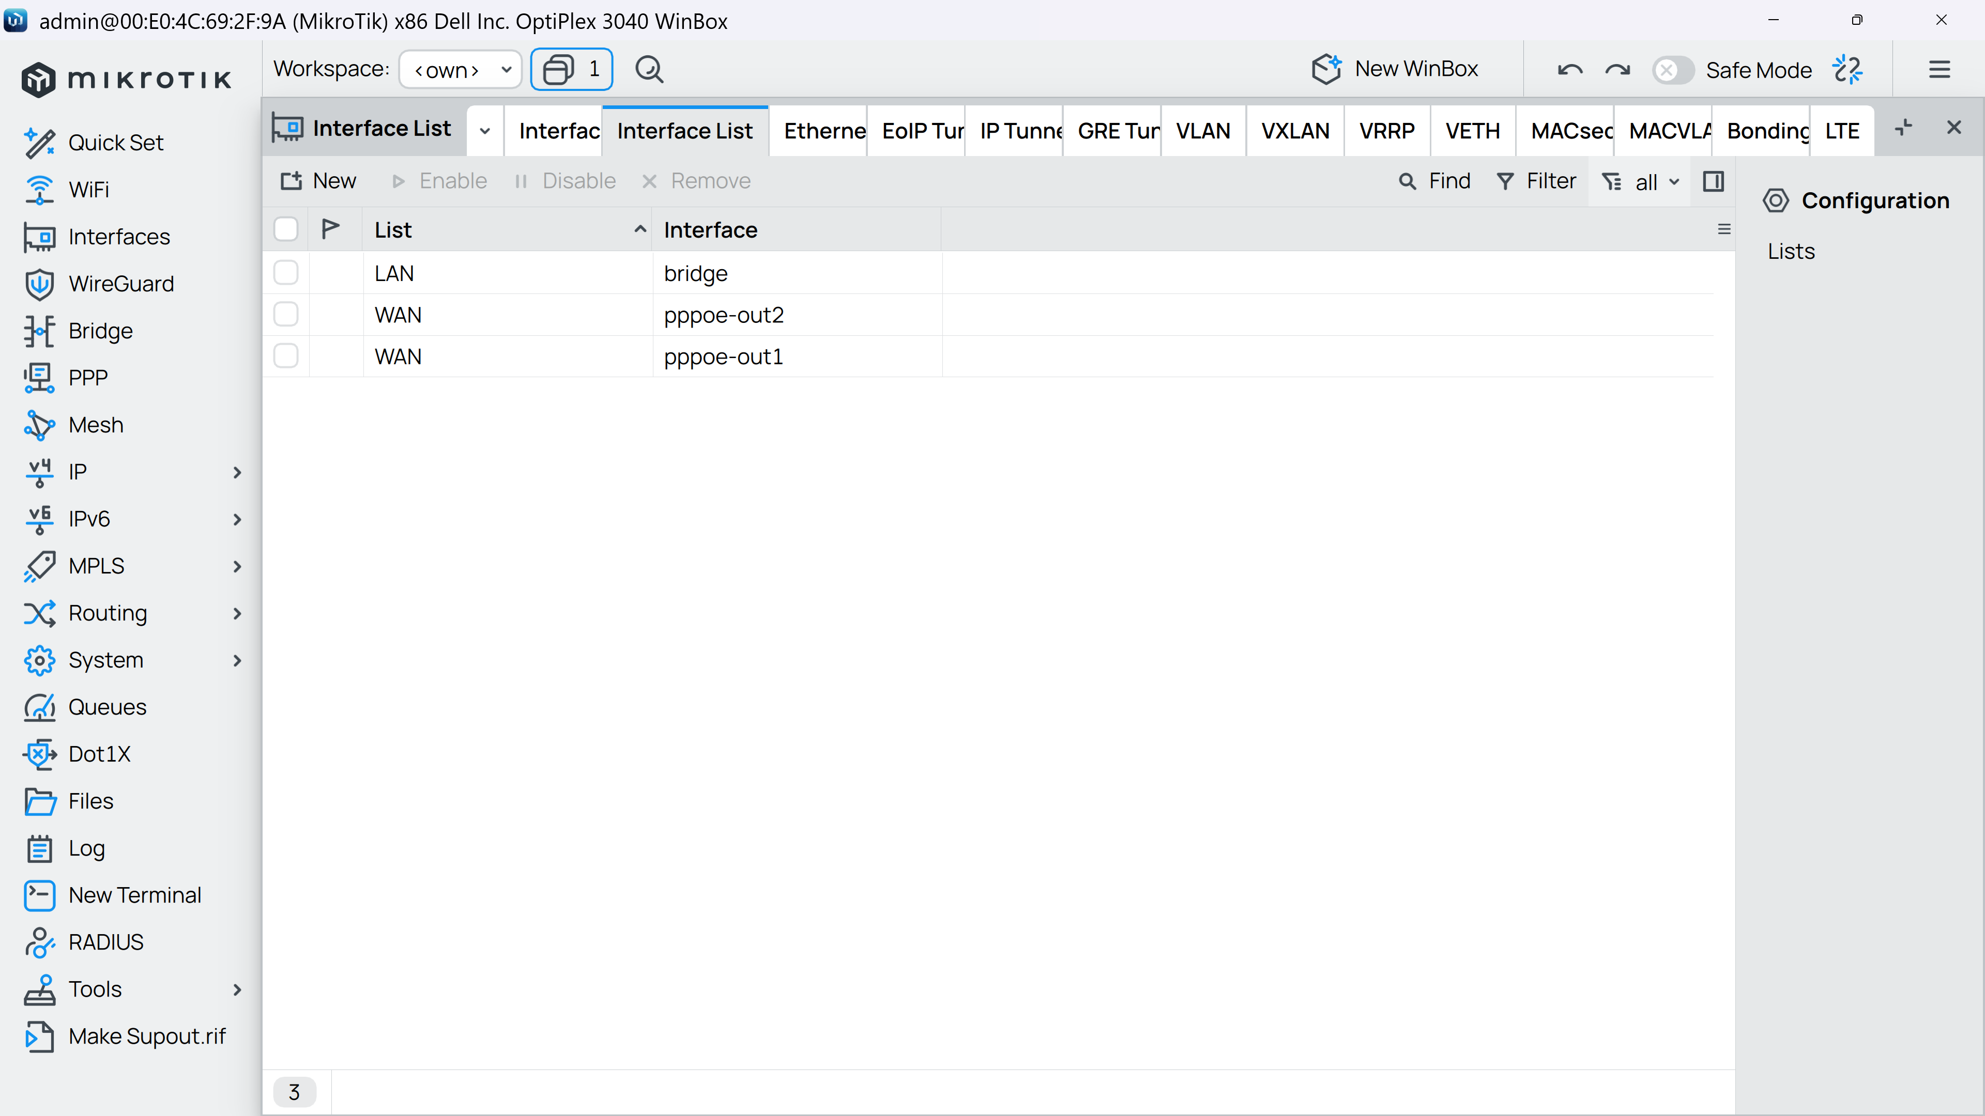Viewport: 1985px width, 1116px height.
Task: Click the search magnifier near Workspace
Action: coord(650,69)
